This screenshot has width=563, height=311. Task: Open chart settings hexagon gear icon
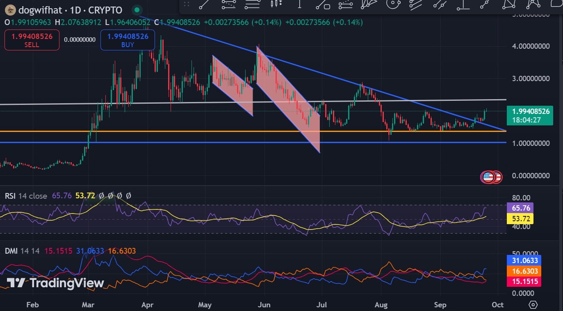coord(533,305)
